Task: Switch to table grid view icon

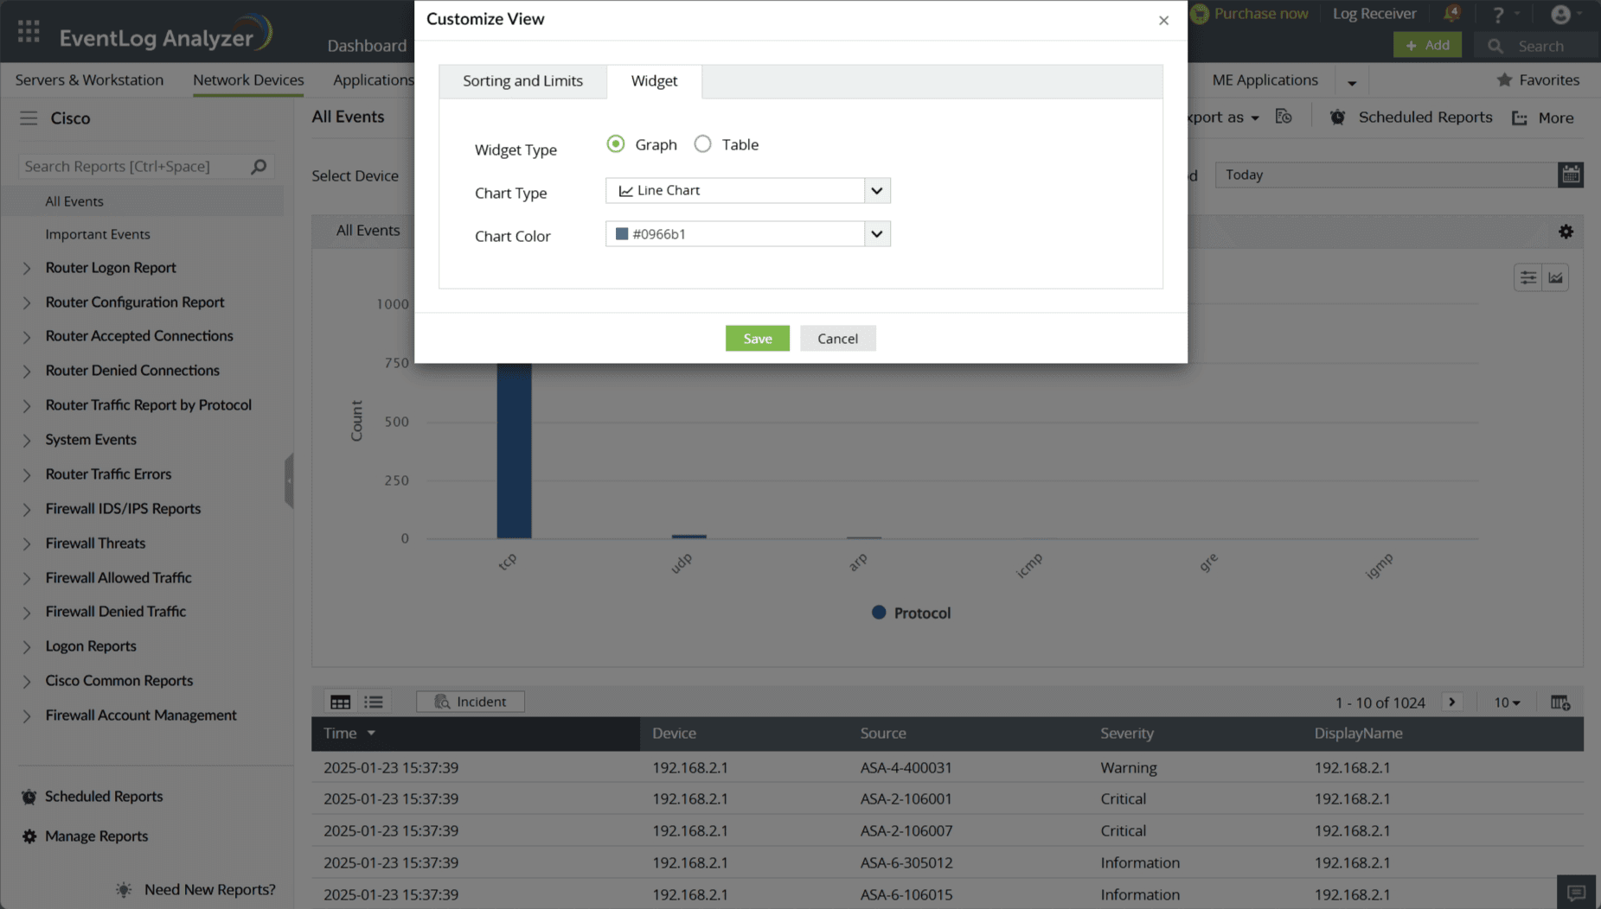Action: pyautogui.click(x=341, y=702)
